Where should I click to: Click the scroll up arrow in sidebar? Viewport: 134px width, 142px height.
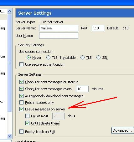10,11
